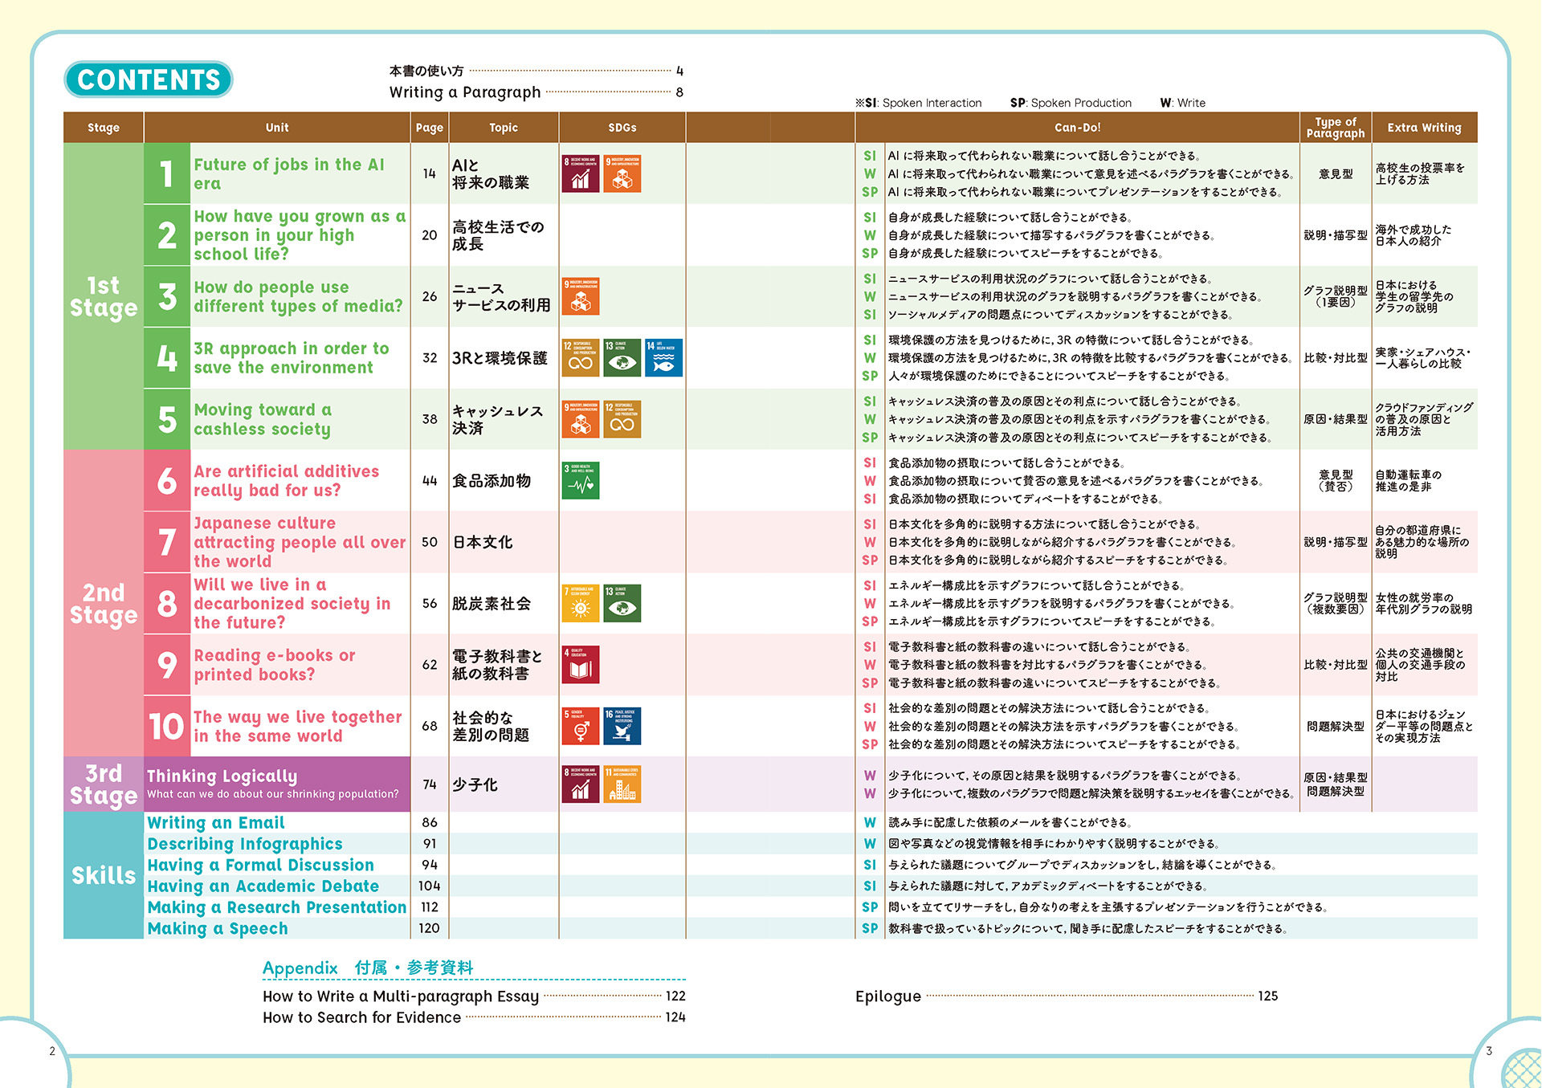Screen dimensions: 1542x1088
Task: Click unit number 10 pink tile
Action: tap(167, 726)
